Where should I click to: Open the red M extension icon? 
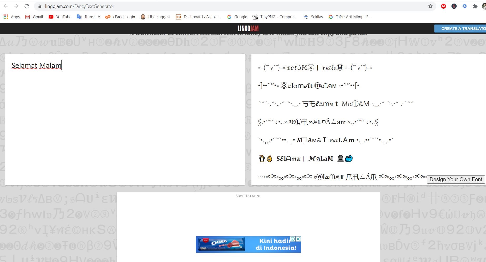click(443, 6)
